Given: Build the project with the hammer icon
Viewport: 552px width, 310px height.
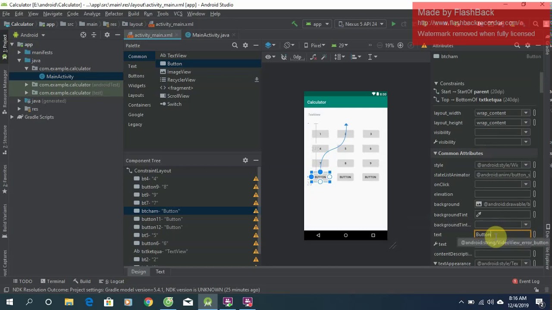Looking at the screenshot, I should tap(295, 24).
